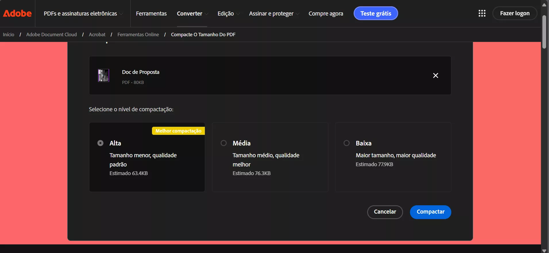Remove the Doc de Proposta file
The width and height of the screenshot is (549, 253).
point(436,75)
